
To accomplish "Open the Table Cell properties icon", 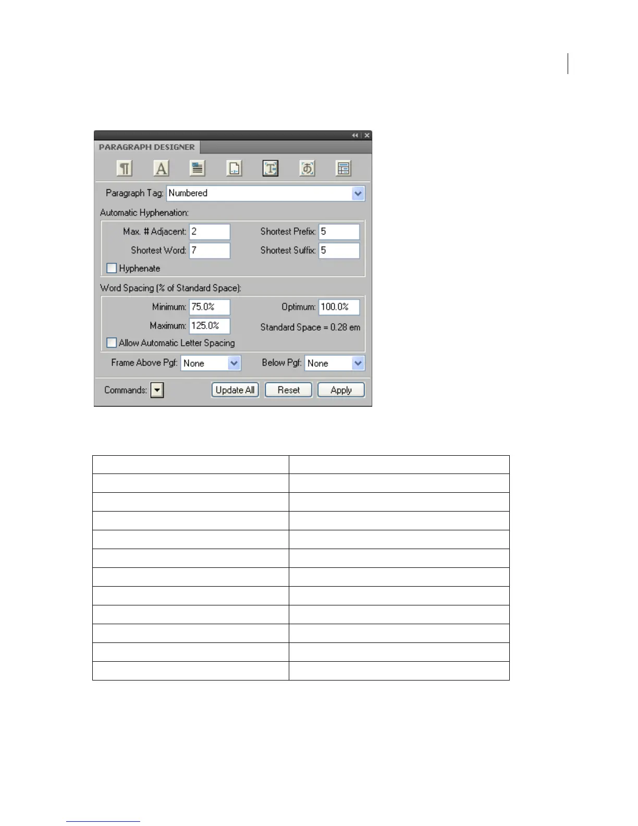I will pyautogui.click(x=343, y=168).
